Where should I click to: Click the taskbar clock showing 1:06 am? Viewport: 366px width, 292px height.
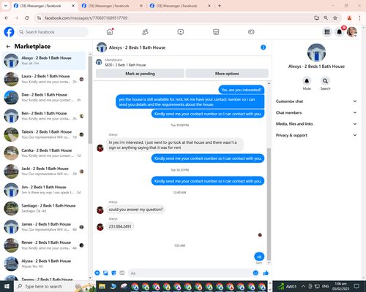(x=340, y=286)
